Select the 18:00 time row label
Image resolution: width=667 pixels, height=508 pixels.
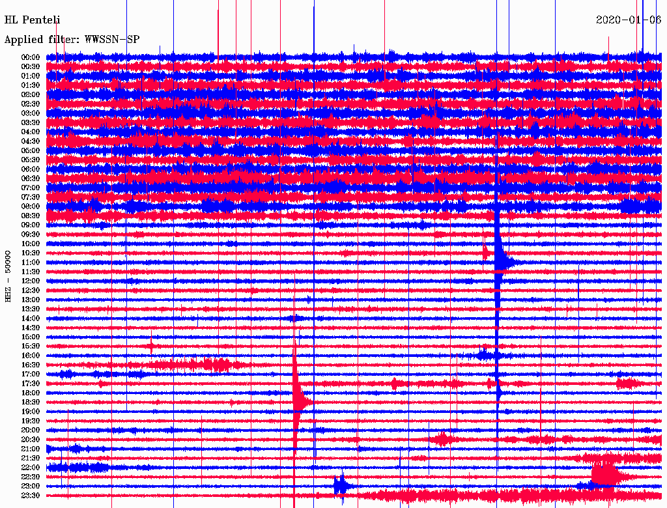(x=31, y=393)
